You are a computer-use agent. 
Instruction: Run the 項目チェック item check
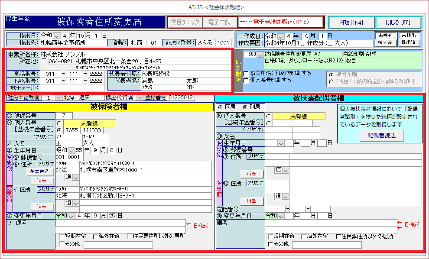pyautogui.click(x=185, y=22)
